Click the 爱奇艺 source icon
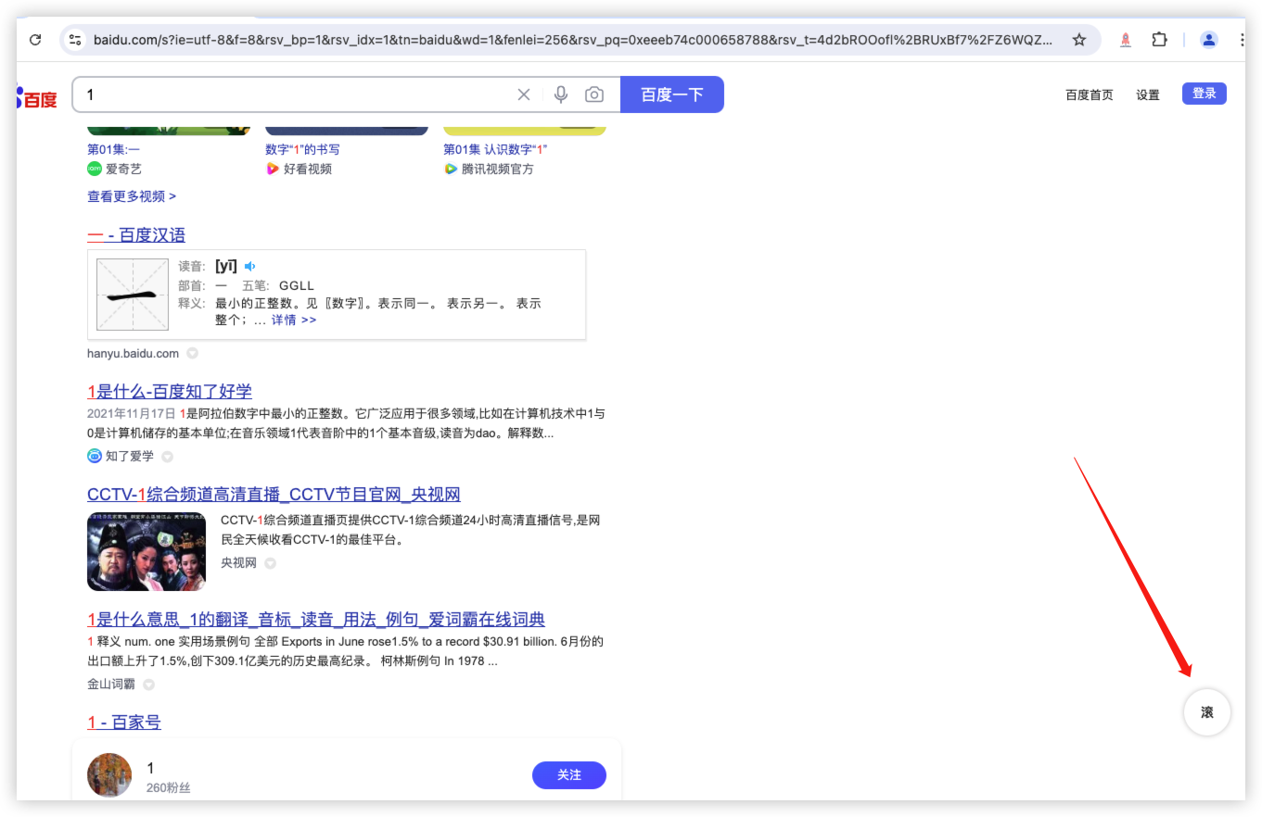Screen dimensions: 1262x817 tap(94, 169)
